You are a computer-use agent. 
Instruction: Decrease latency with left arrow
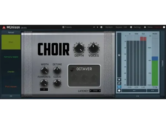91,91
